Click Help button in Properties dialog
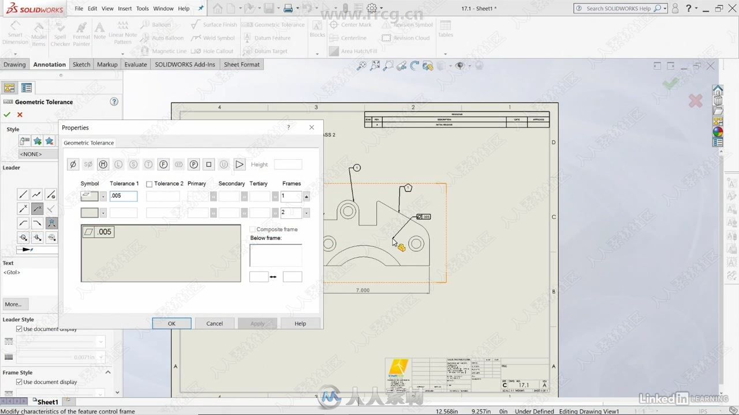 [x=300, y=323]
